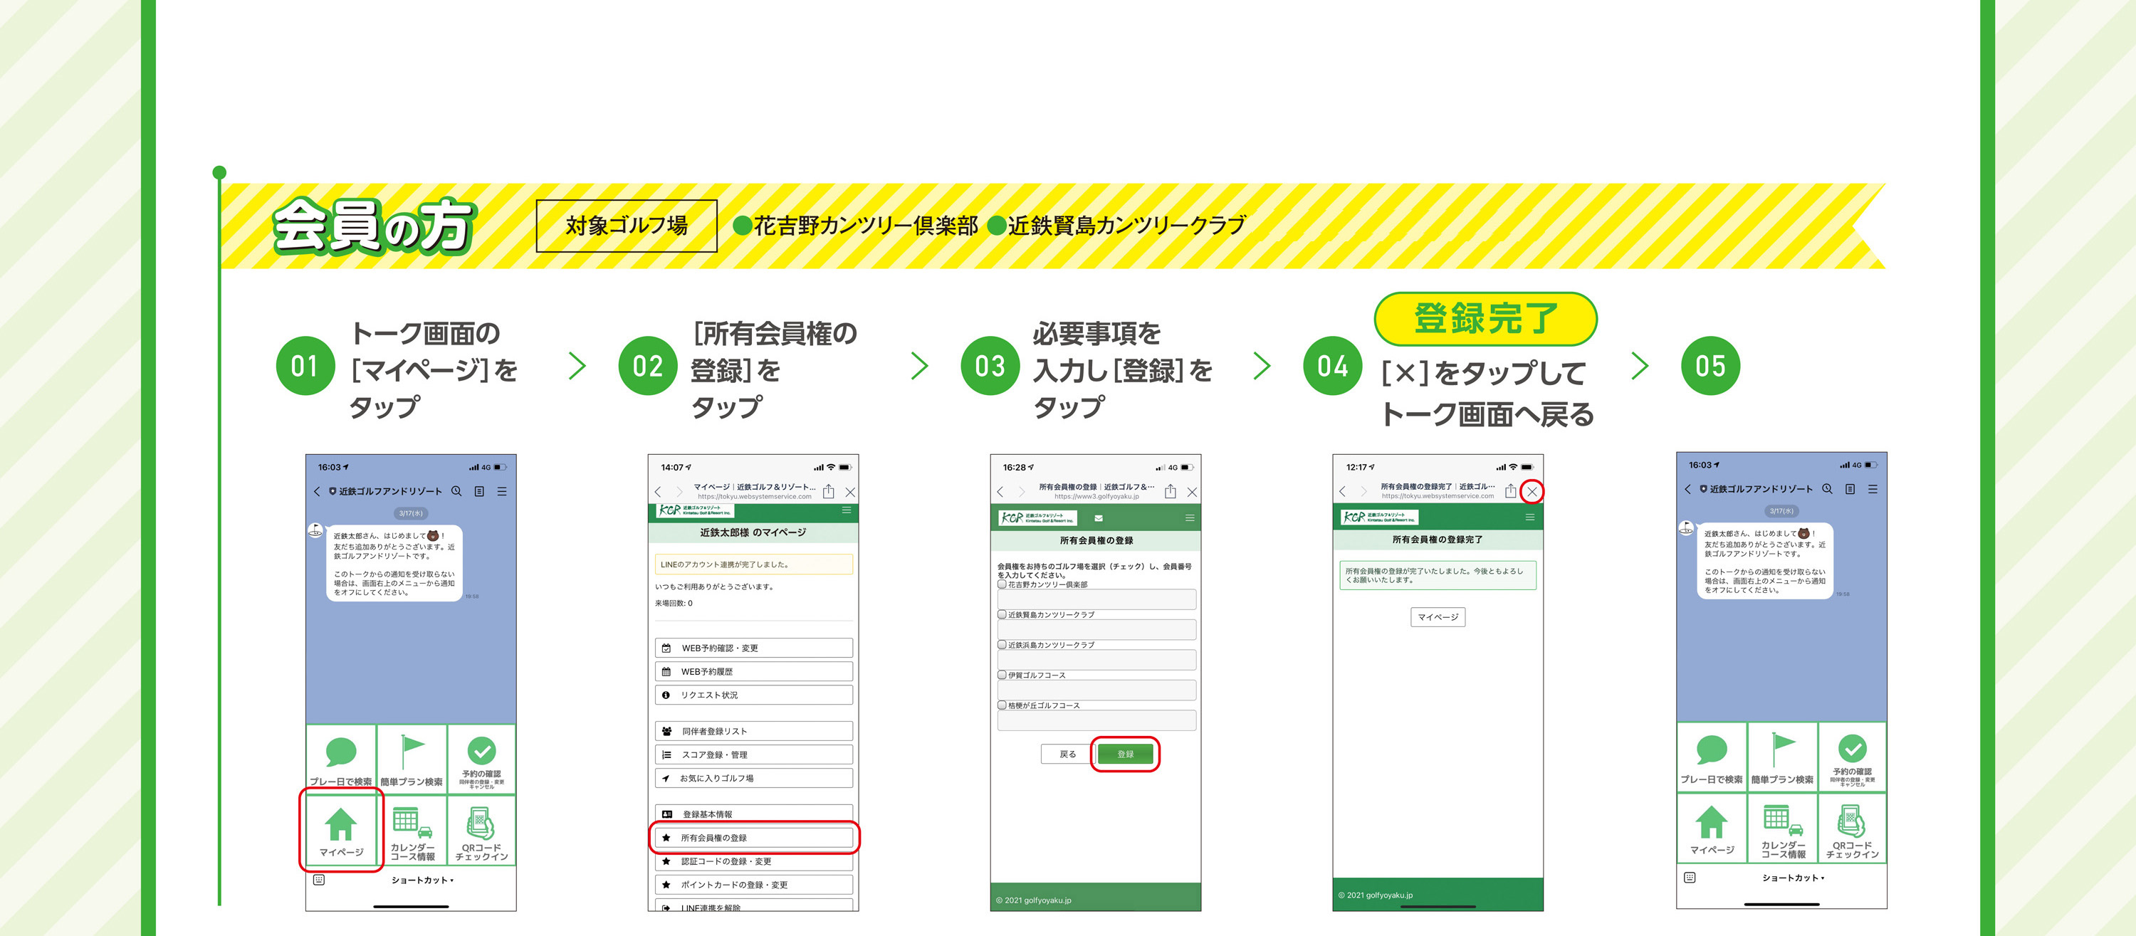Click www3.golfyoyaku.jp URL in step 03 browser
This screenshot has height=936, width=2136.
click(x=1096, y=497)
